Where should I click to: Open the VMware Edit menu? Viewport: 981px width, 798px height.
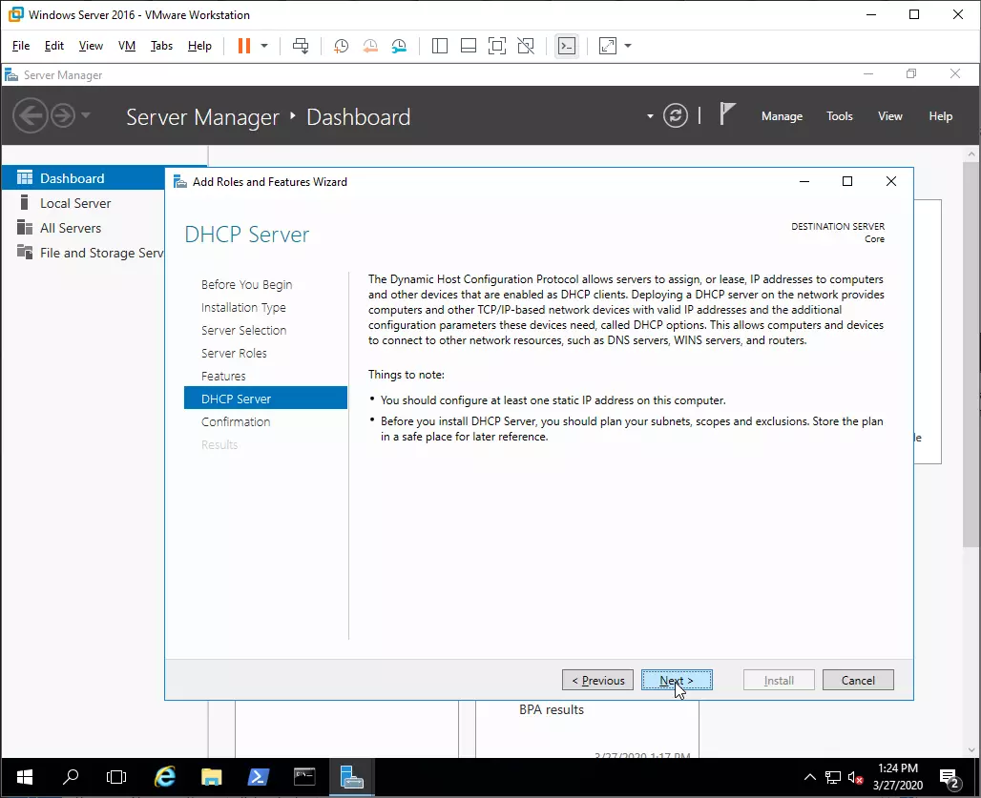[x=54, y=46]
